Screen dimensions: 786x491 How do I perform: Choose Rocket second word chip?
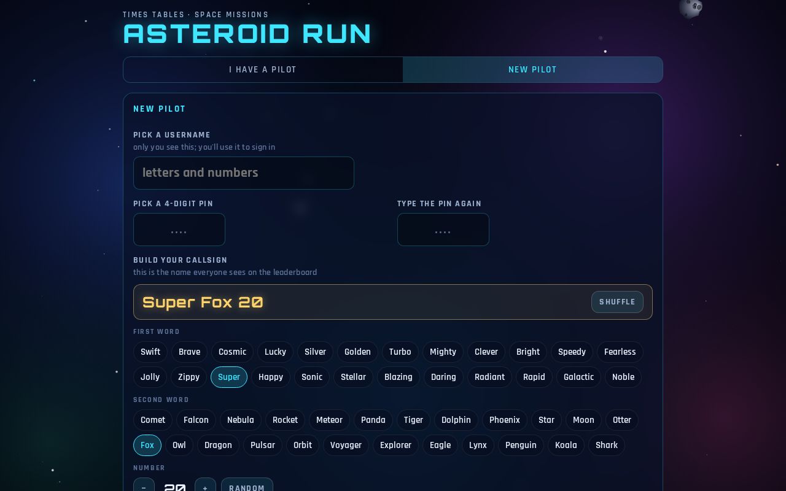(x=285, y=420)
